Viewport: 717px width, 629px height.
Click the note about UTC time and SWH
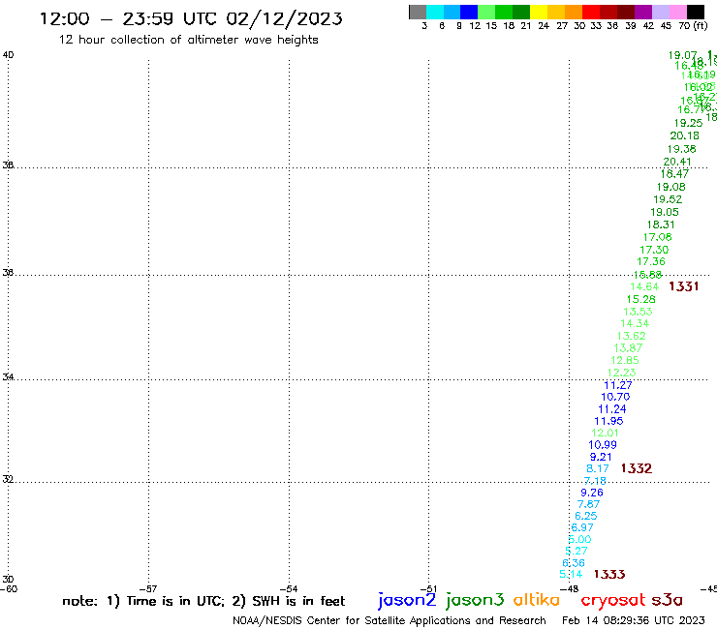203,601
